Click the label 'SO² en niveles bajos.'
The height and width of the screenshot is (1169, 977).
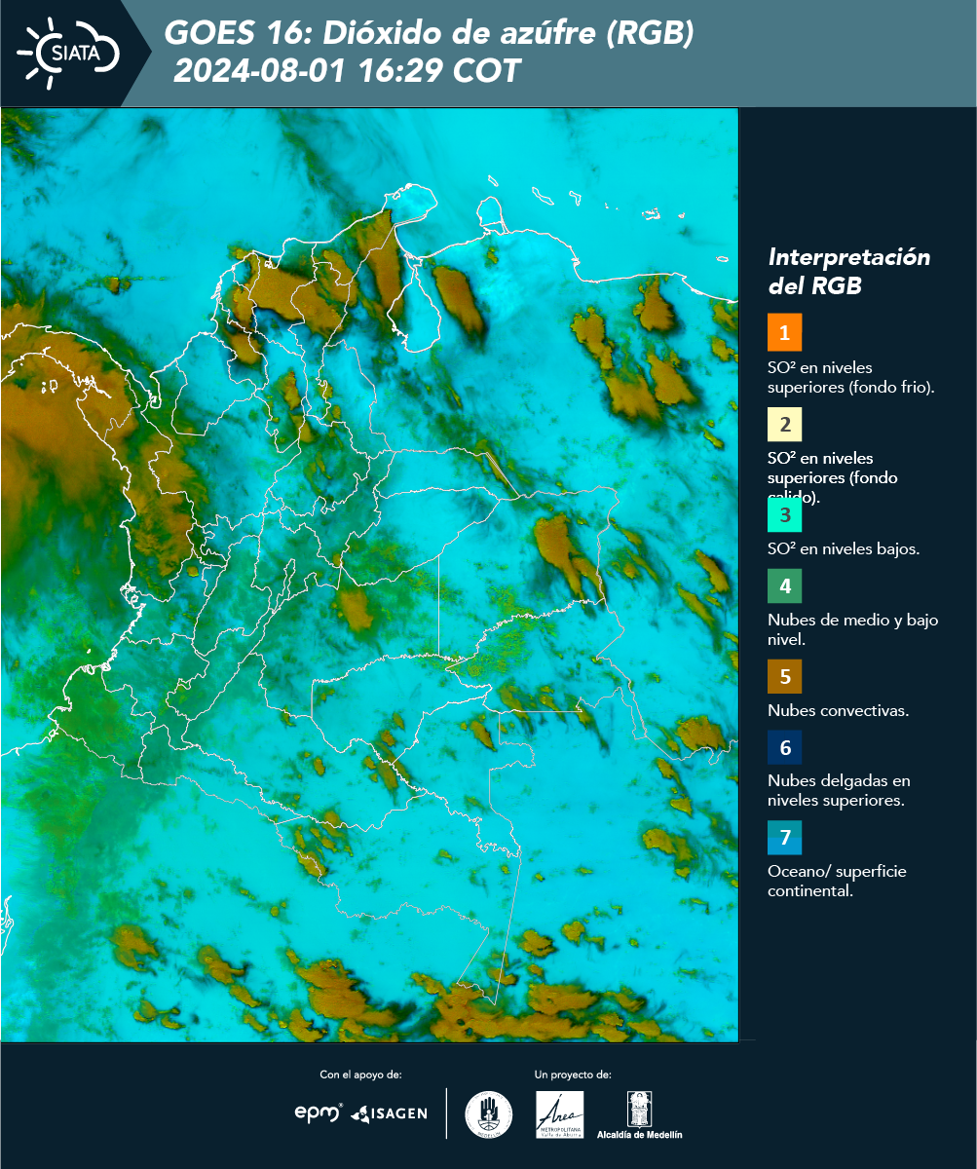tap(844, 548)
